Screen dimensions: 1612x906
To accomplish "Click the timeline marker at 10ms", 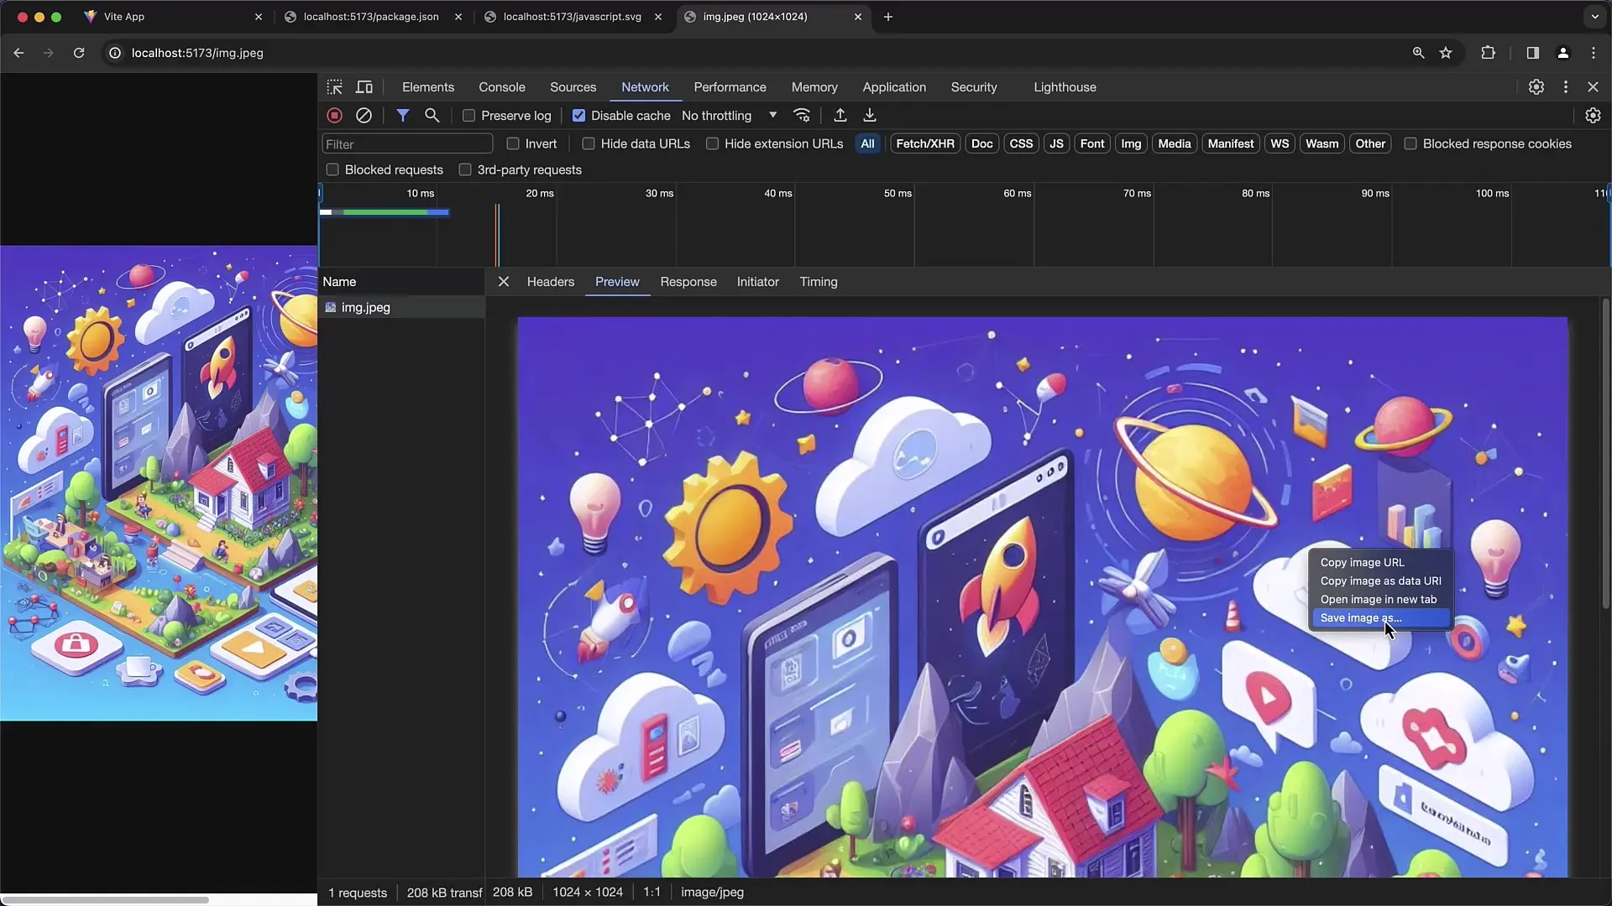I will tap(421, 194).
